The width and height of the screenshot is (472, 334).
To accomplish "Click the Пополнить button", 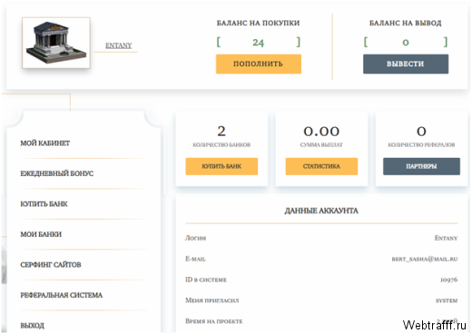I will click(x=259, y=64).
